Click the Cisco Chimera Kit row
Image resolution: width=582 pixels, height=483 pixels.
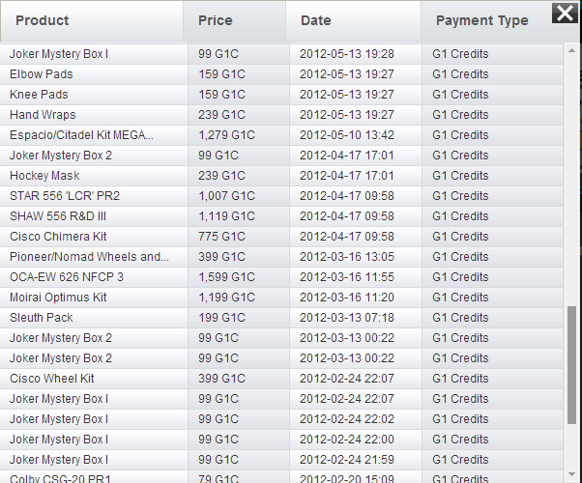pyautogui.click(x=58, y=237)
